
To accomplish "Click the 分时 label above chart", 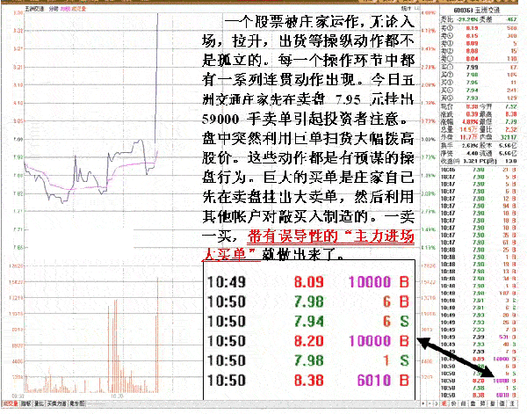I will click(x=54, y=9).
